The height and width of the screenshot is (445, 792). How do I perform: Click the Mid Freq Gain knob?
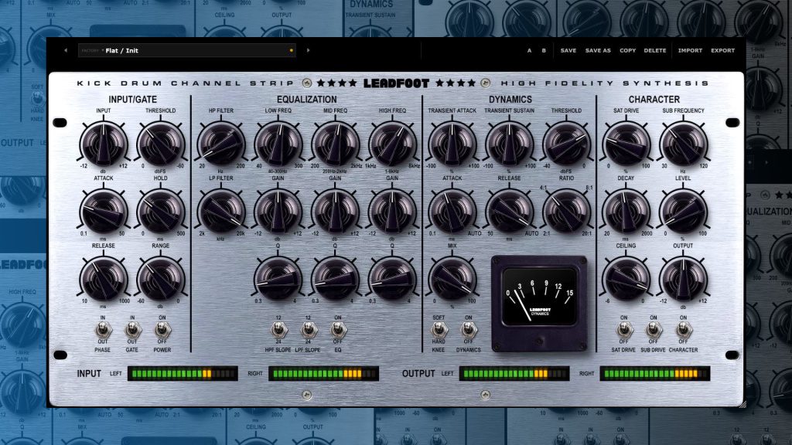(x=335, y=212)
